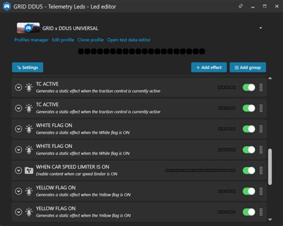Click first WHITE FLAG ON LED preview
This screenshot has width=283, height=226.
[x=227, y=129]
